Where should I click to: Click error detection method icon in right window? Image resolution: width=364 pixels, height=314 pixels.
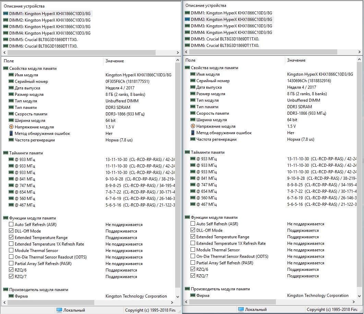[x=193, y=133]
